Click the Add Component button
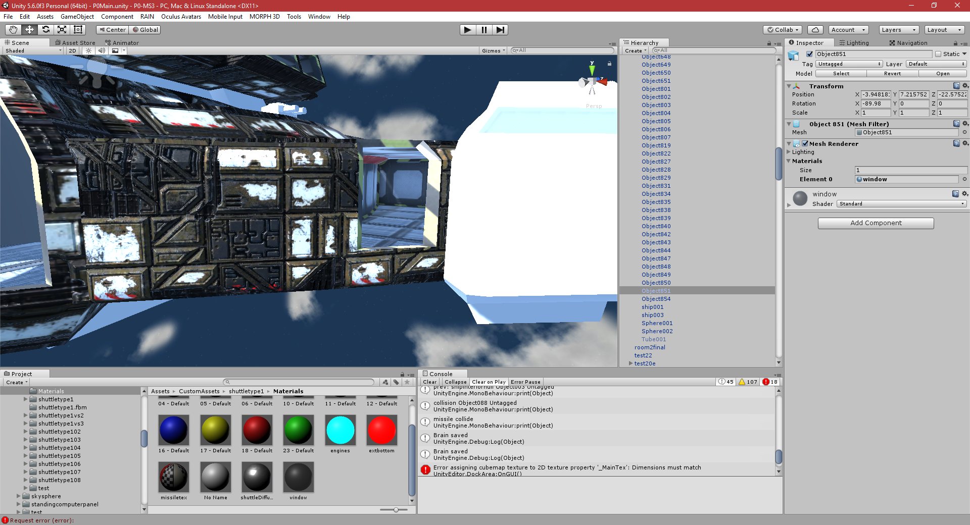 pyautogui.click(x=876, y=223)
